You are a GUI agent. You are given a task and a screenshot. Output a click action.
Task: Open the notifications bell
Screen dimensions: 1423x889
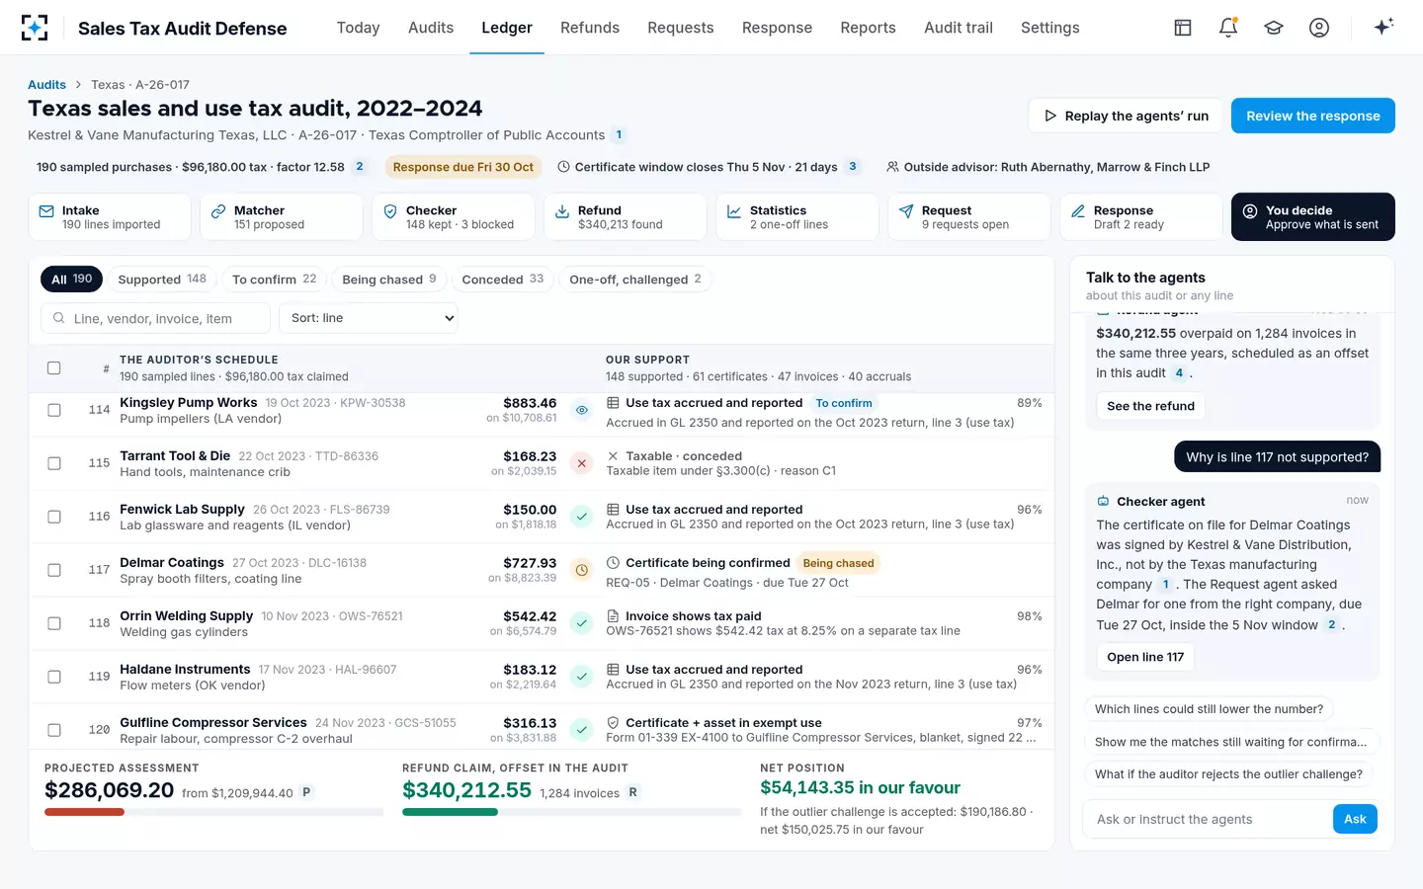1228,28
